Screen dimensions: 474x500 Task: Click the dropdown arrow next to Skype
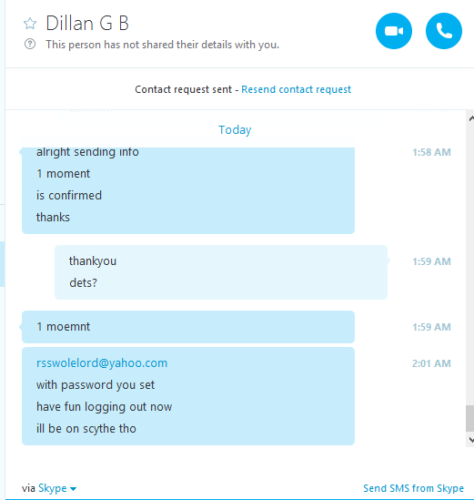74,489
